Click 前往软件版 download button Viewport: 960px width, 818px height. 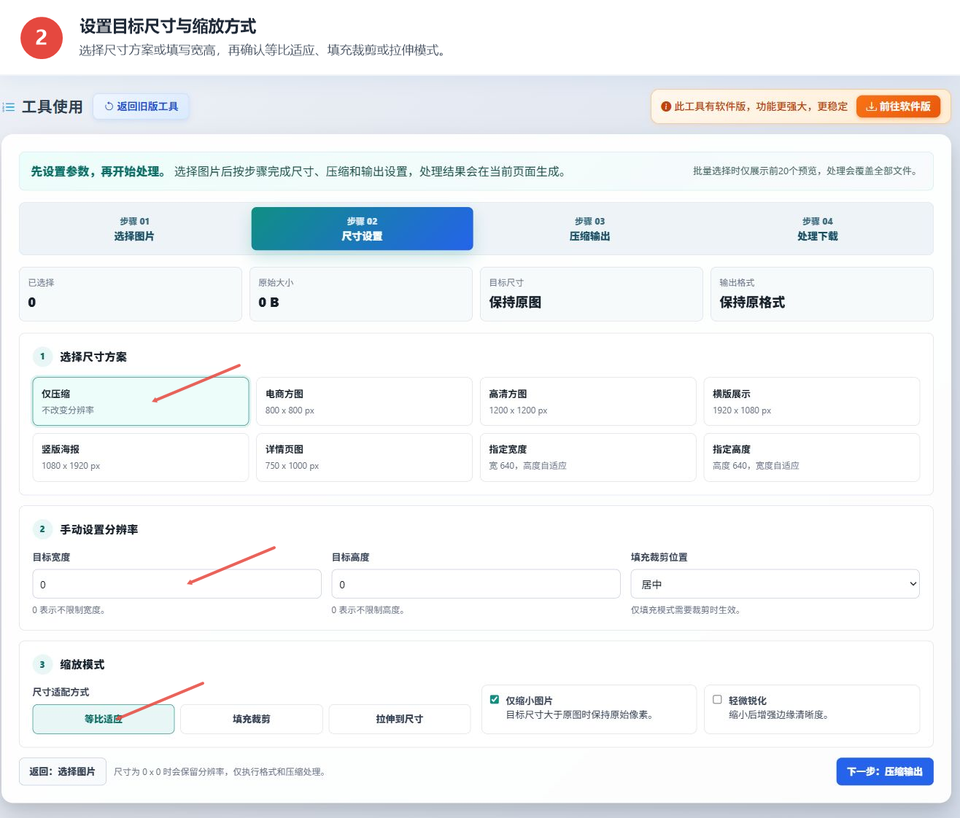pyautogui.click(x=898, y=106)
